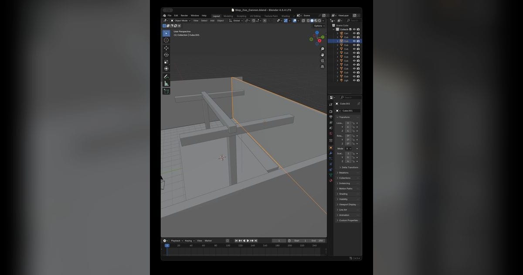Open the viewport Add menu

click(x=212, y=21)
